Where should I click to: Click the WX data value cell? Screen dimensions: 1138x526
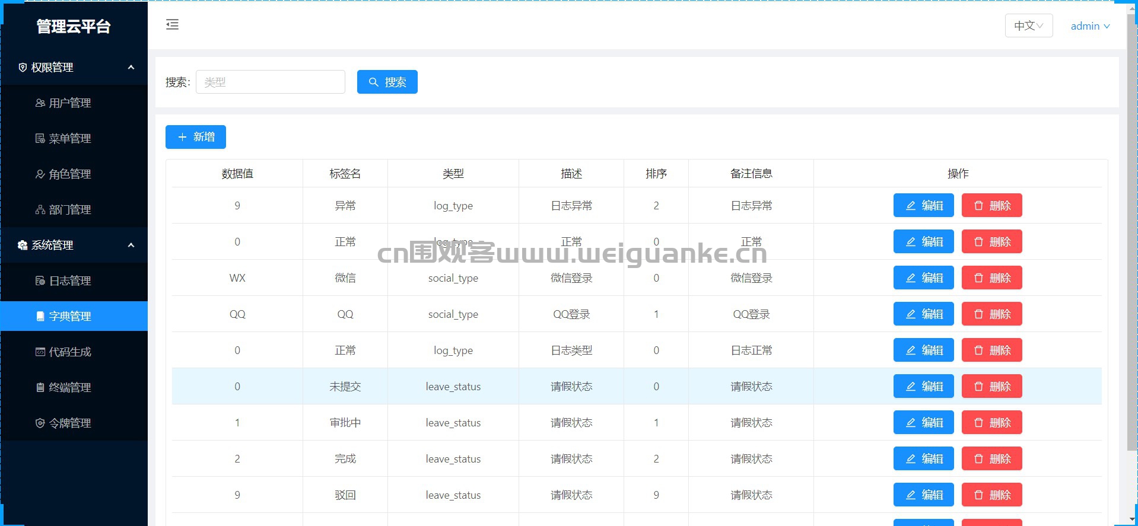[x=237, y=278]
